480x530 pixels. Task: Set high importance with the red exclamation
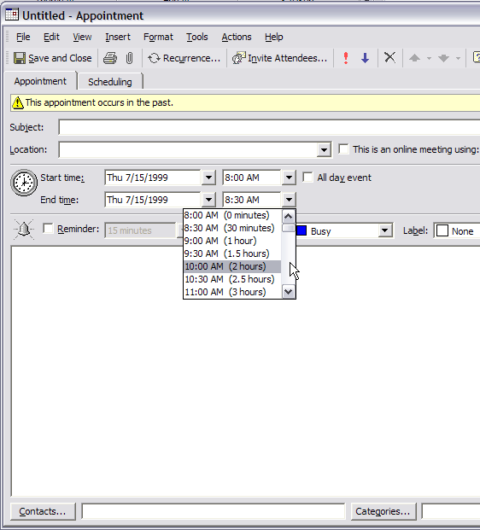tap(346, 58)
